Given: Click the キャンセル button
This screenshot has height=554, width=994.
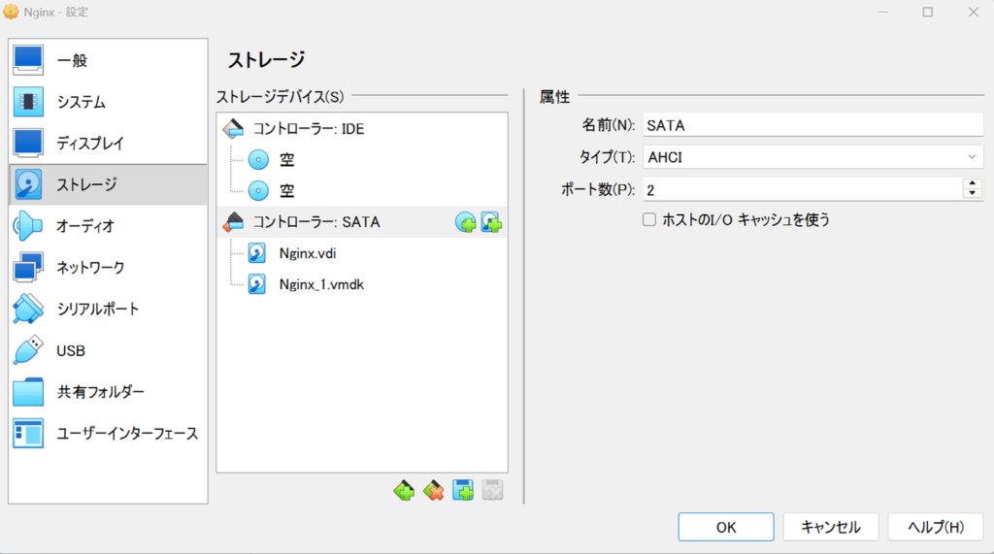Looking at the screenshot, I should pos(830,527).
